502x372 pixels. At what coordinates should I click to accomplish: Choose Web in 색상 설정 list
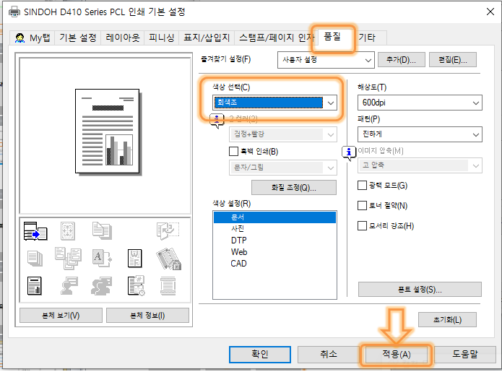point(274,252)
